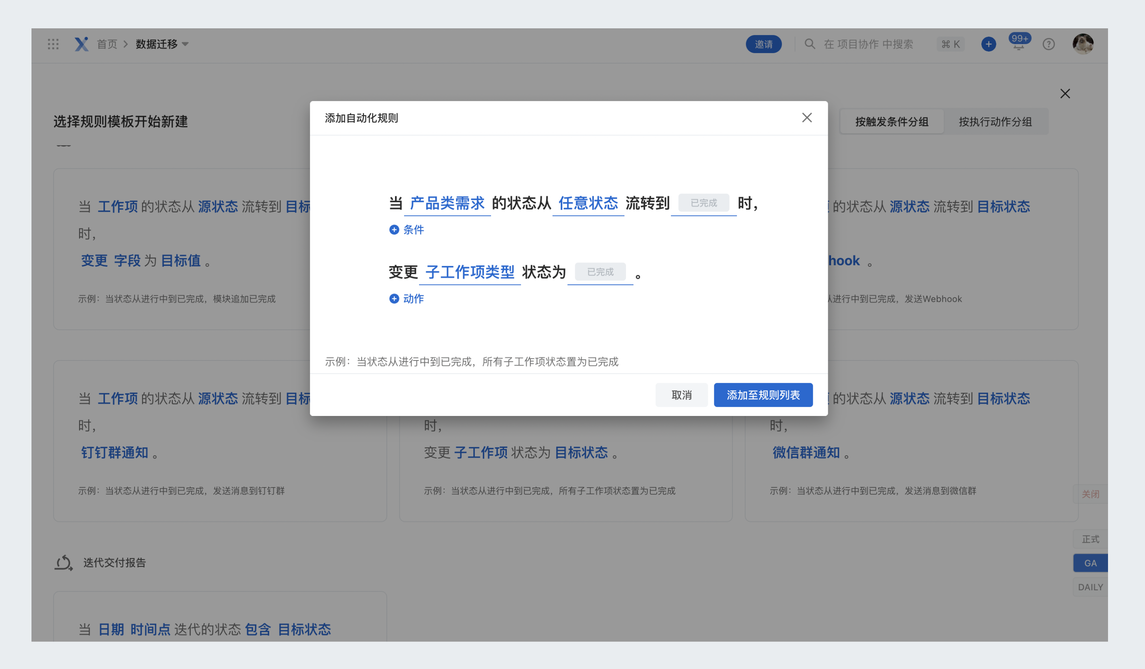Open the 子工作项类型 selector
The width and height of the screenshot is (1145, 669).
click(x=470, y=272)
